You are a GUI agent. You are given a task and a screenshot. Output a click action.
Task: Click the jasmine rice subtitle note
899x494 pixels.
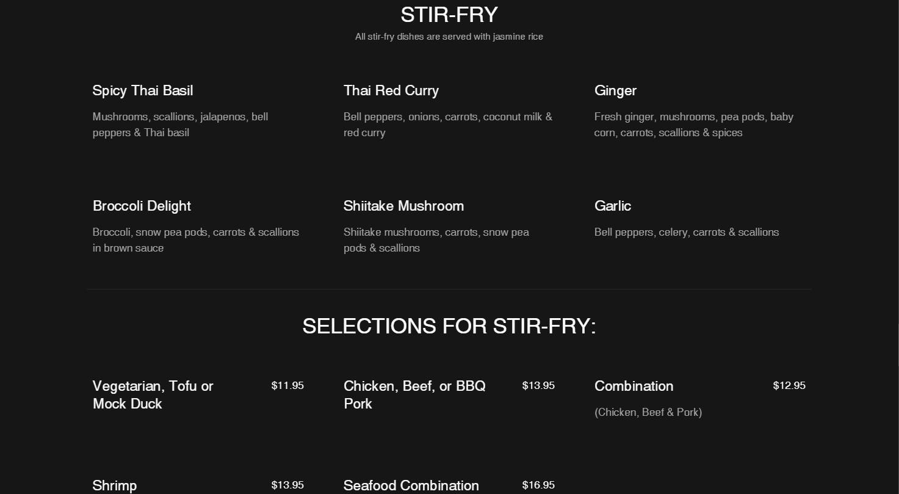449,37
